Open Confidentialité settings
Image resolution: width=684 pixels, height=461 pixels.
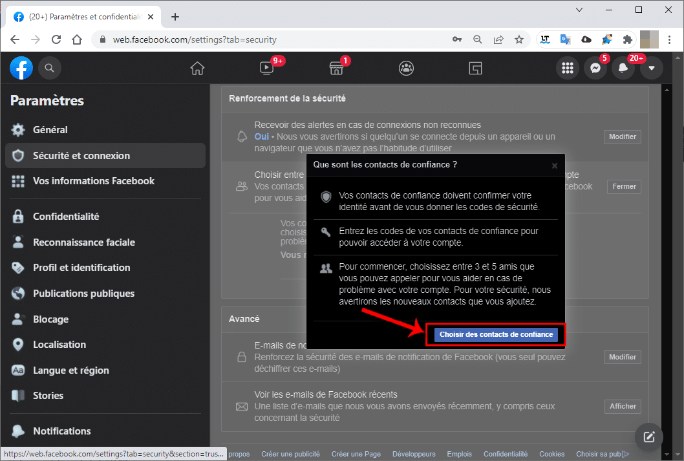[105, 217]
